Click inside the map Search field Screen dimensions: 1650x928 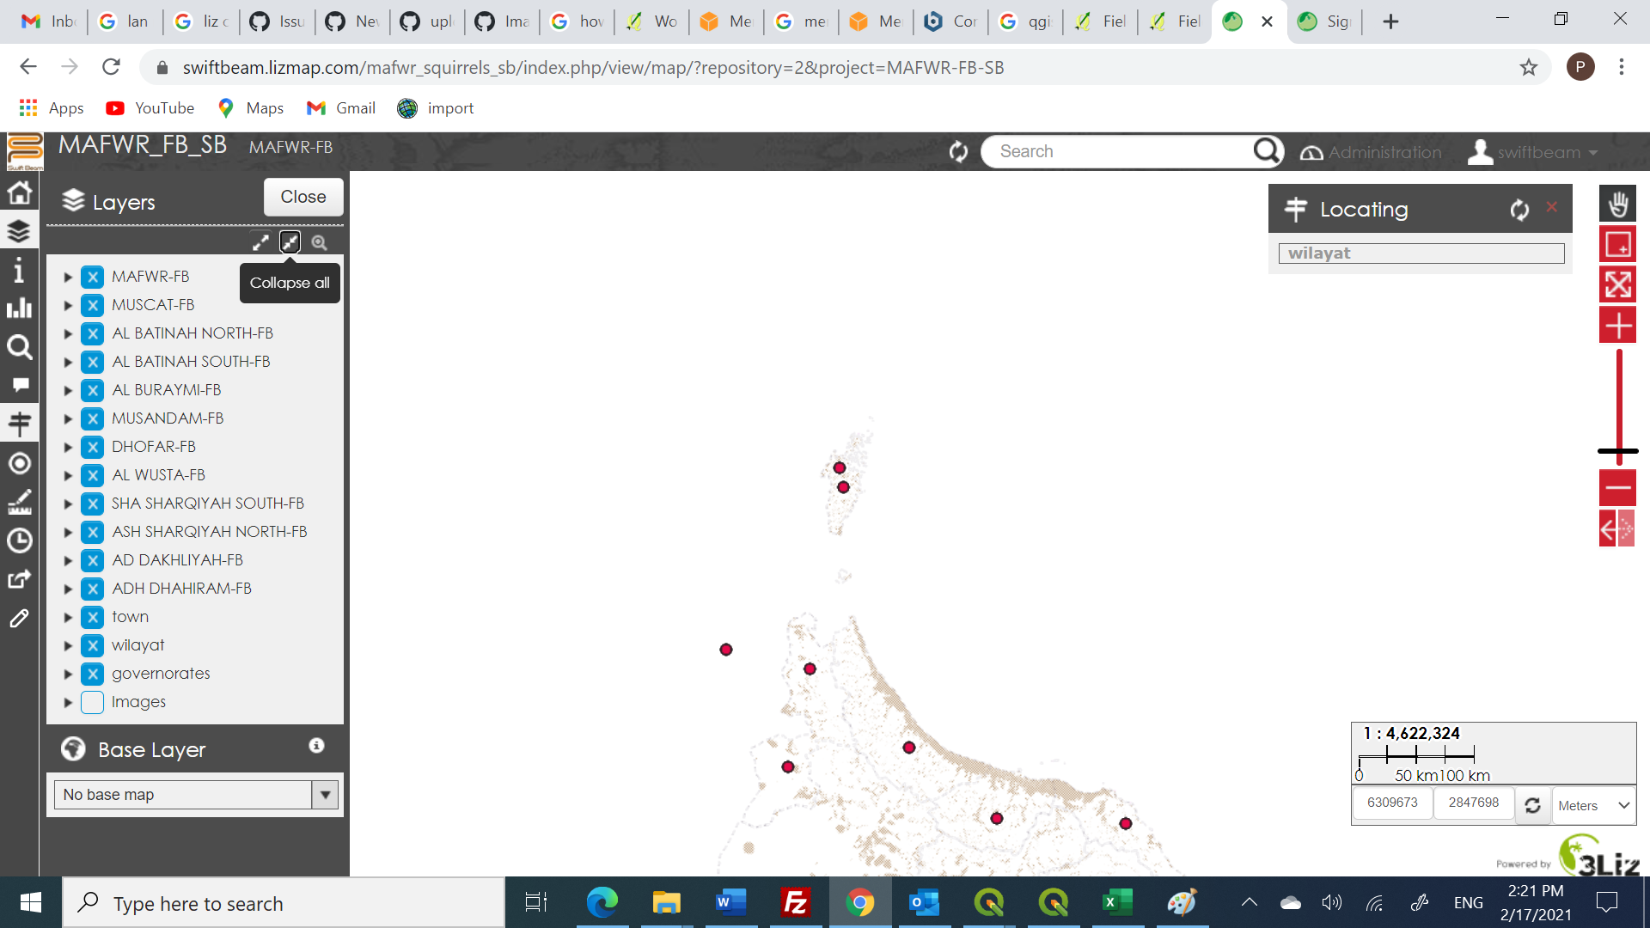coord(1117,150)
